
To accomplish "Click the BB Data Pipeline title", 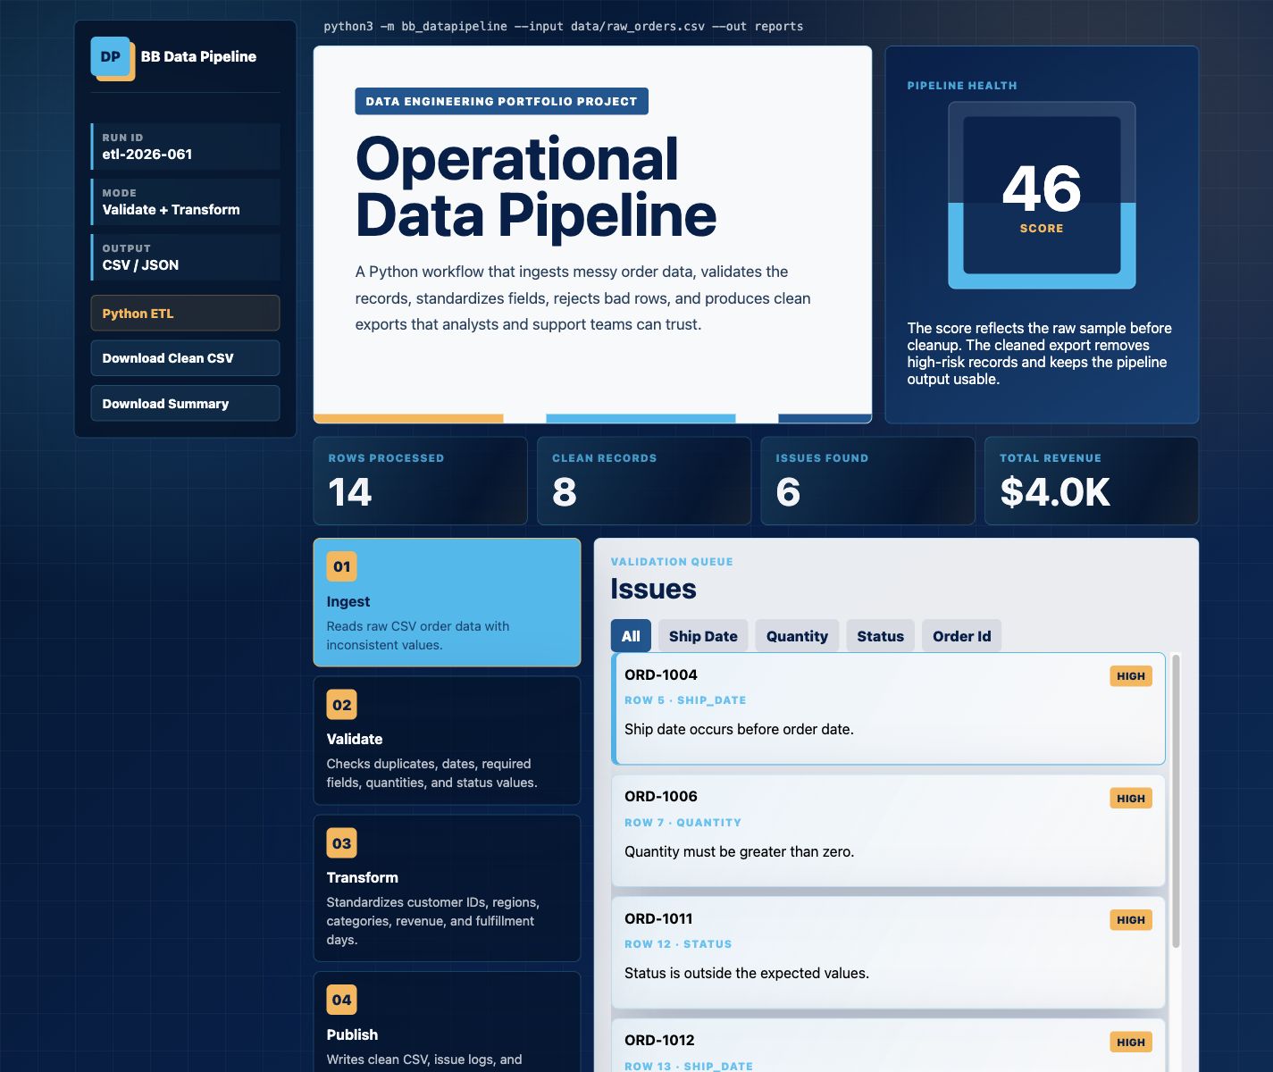I will (x=198, y=56).
